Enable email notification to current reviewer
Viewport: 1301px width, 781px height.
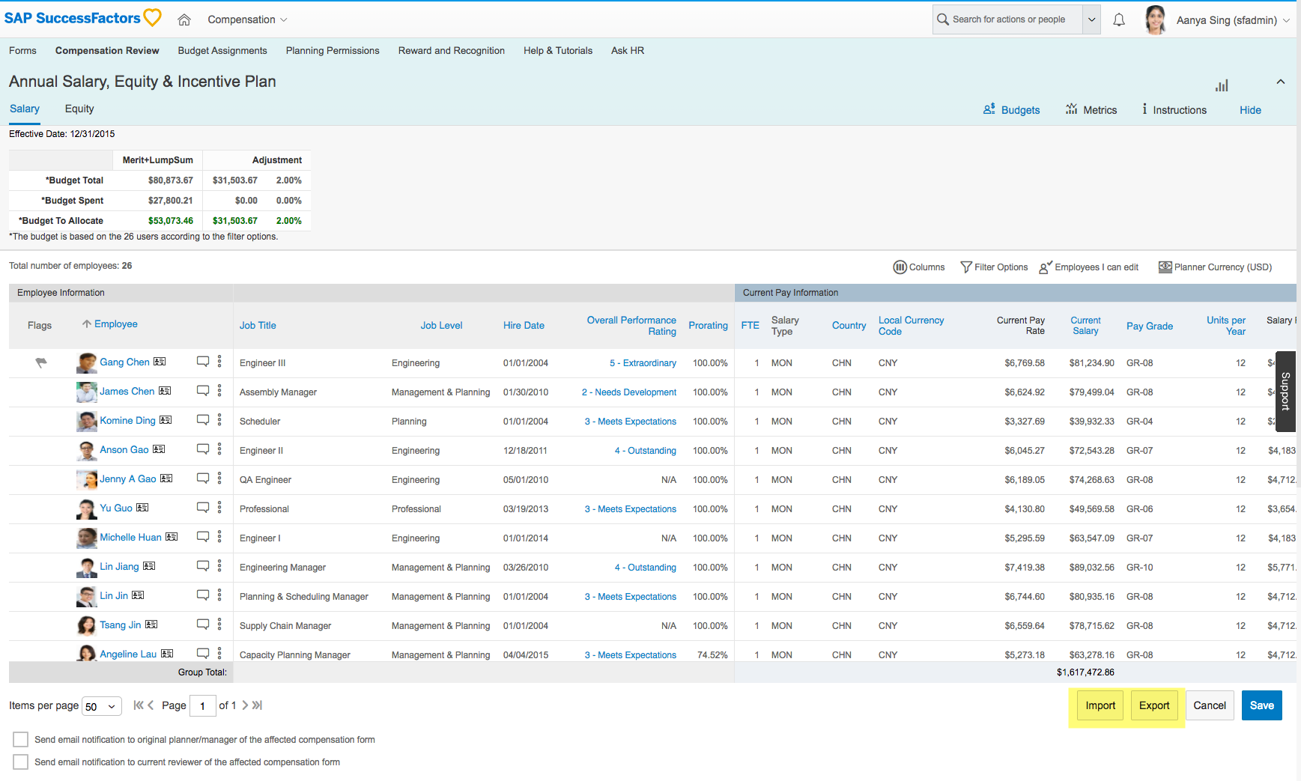(x=21, y=762)
